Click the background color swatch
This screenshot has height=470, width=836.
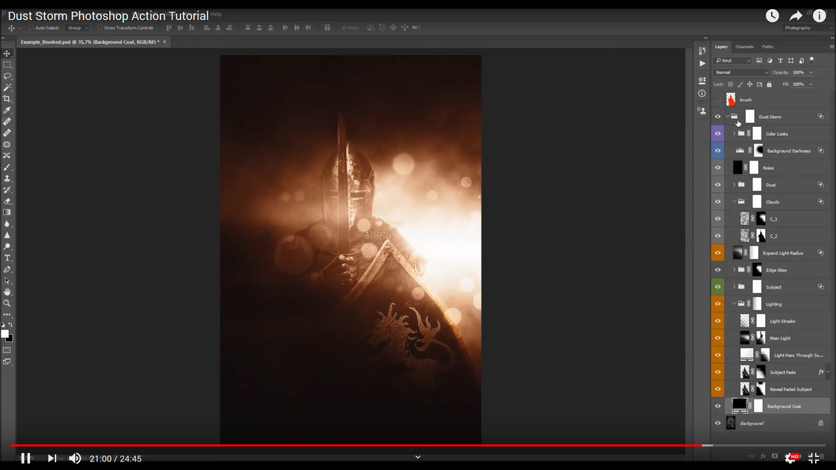pyautogui.click(x=9, y=337)
